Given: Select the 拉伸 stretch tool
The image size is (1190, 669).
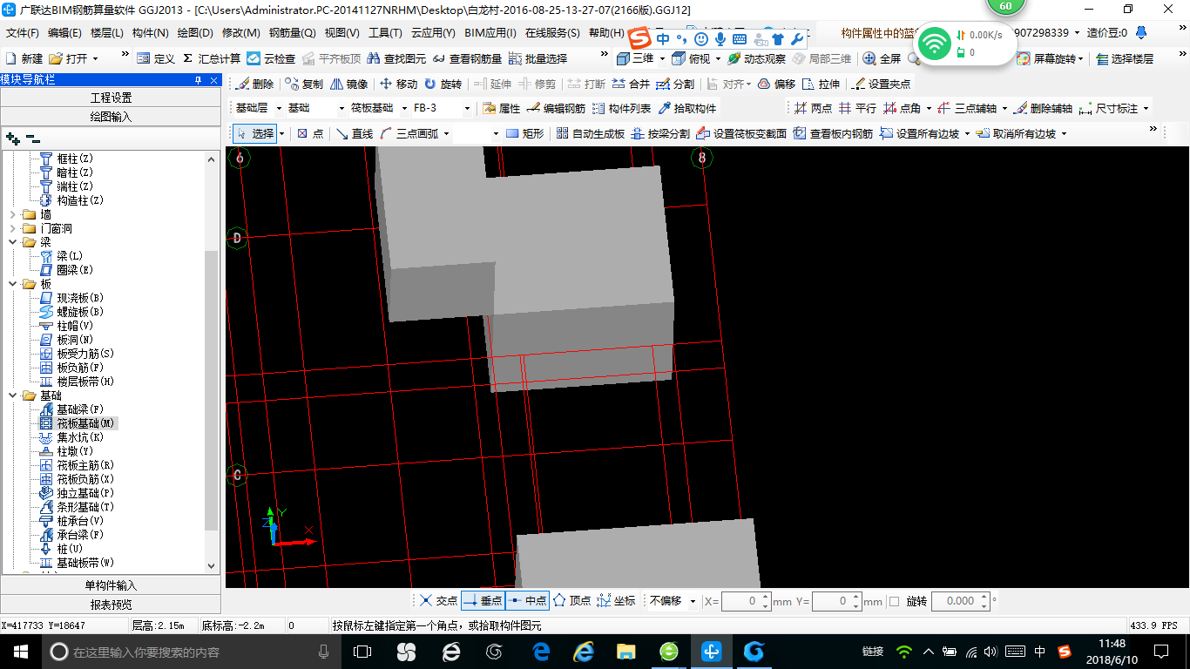Looking at the screenshot, I should 821,84.
